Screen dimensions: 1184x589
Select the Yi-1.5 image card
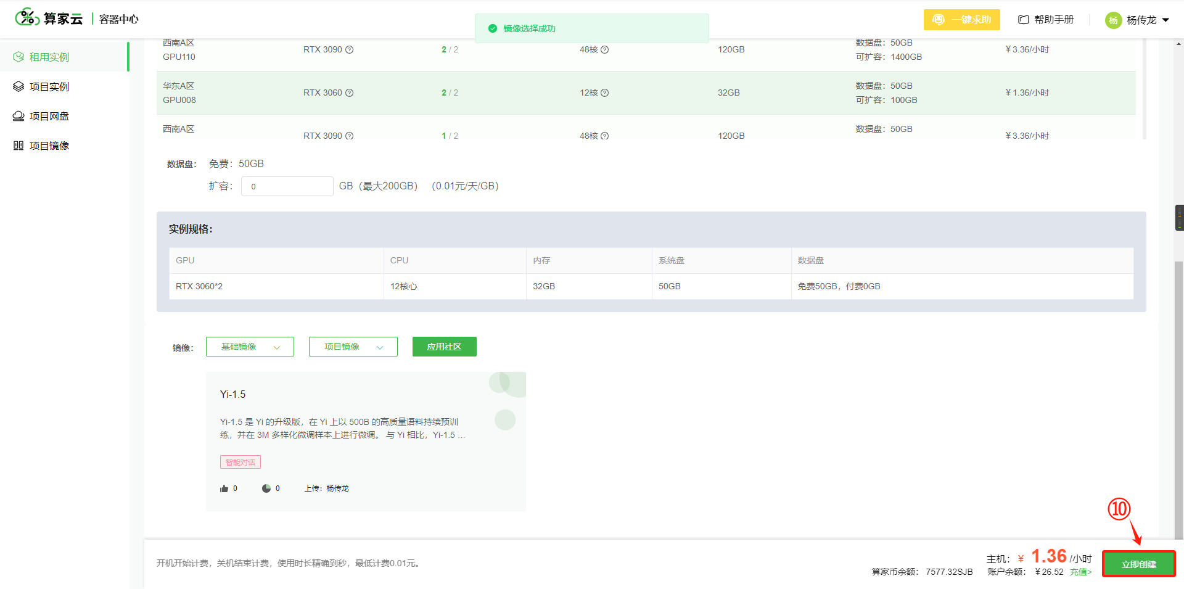tap(366, 442)
